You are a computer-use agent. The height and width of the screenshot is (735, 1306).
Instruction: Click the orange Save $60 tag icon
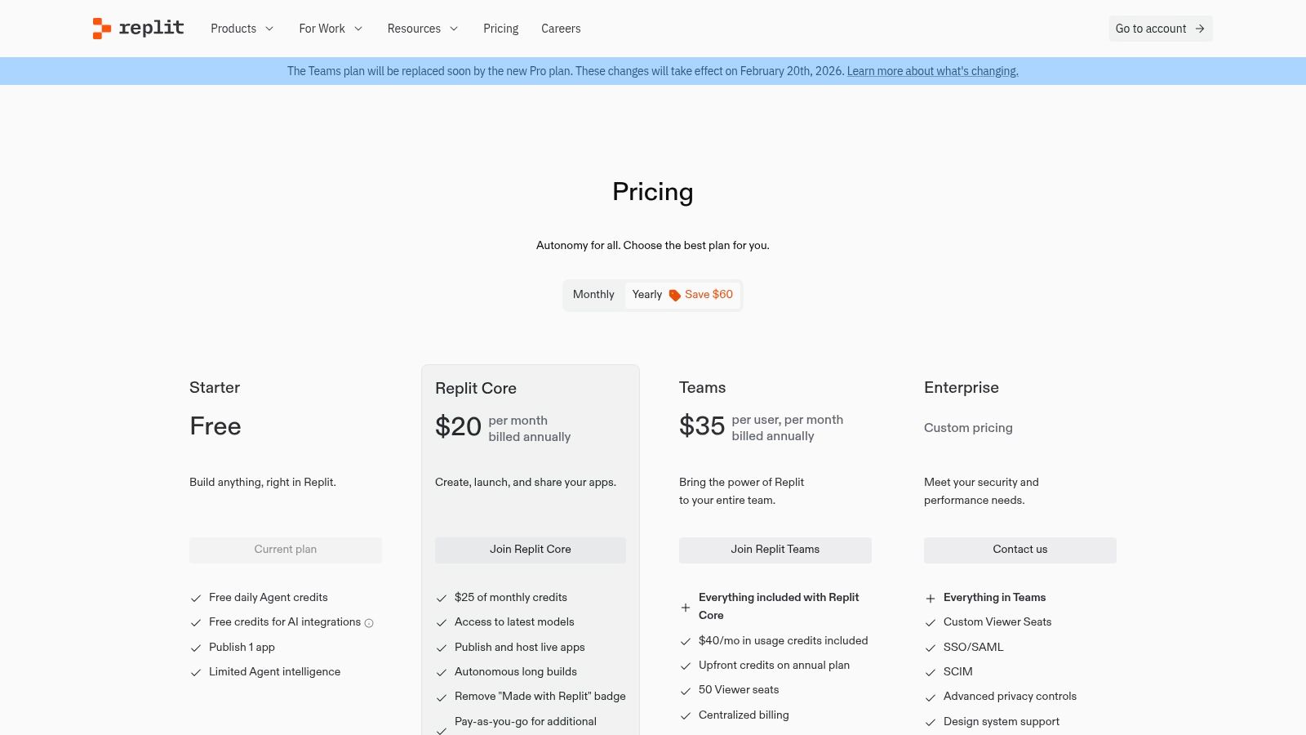tap(675, 296)
